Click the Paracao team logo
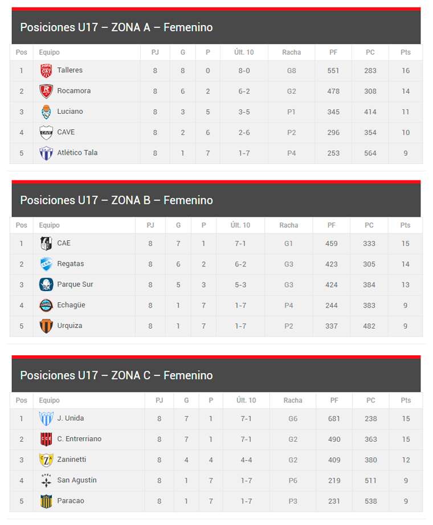Image resolution: width=433 pixels, height=525 pixels. point(46,501)
